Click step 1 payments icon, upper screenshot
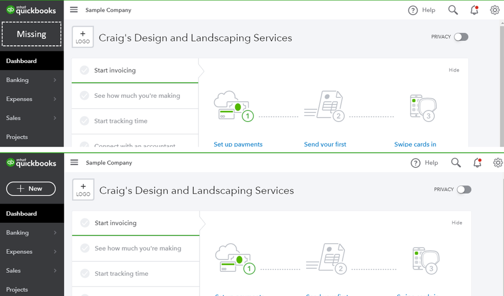The image size is (504, 296). click(234, 106)
